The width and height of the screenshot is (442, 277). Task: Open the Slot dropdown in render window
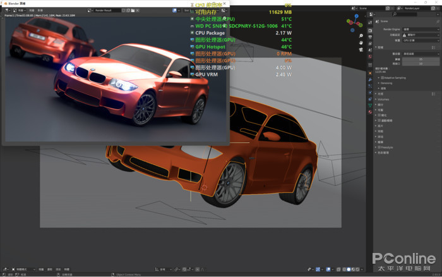pyautogui.click(x=187, y=11)
